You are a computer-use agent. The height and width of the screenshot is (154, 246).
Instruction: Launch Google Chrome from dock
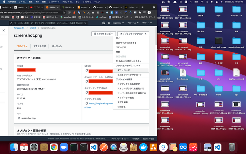pyautogui.click(x=54, y=148)
